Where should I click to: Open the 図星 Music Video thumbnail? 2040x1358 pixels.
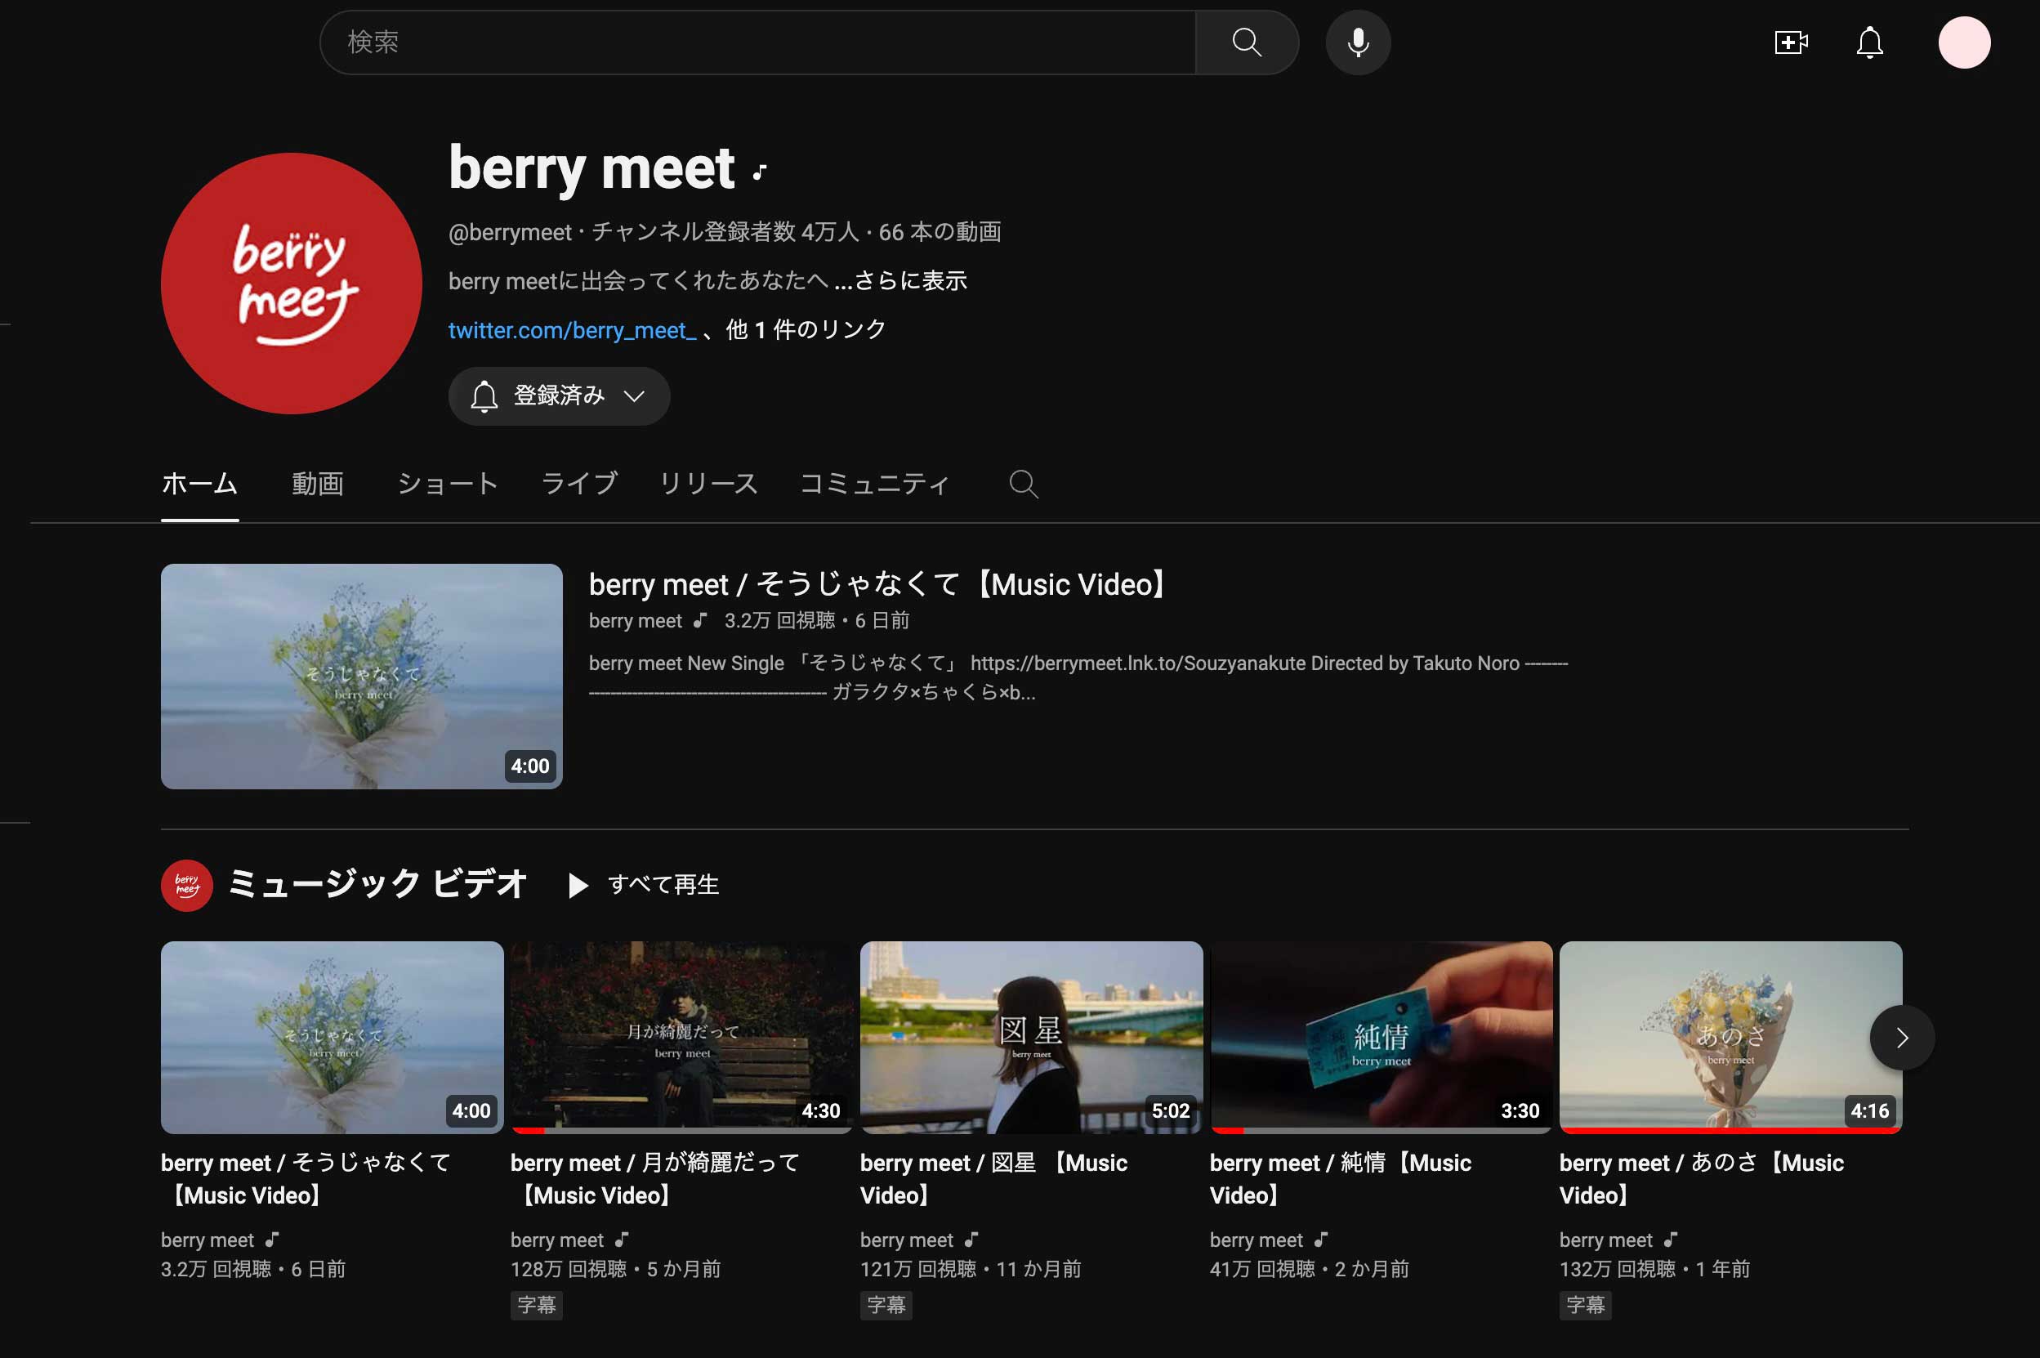(x=1030, y=1037)
